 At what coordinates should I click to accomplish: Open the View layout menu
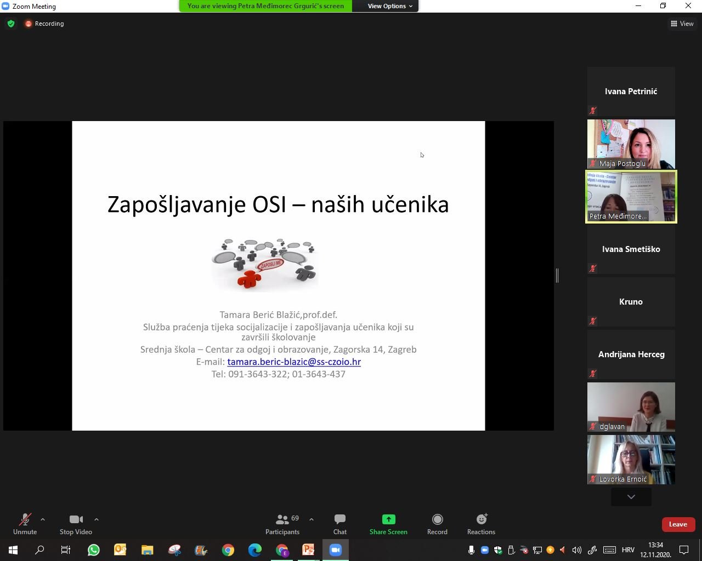682,24
